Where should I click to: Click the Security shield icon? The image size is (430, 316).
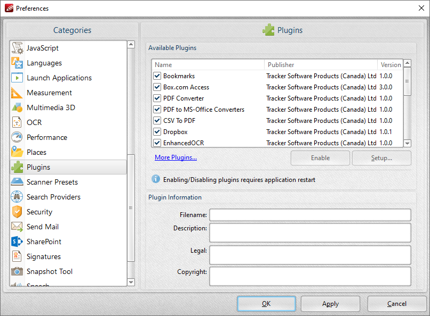tap(17, 212)
